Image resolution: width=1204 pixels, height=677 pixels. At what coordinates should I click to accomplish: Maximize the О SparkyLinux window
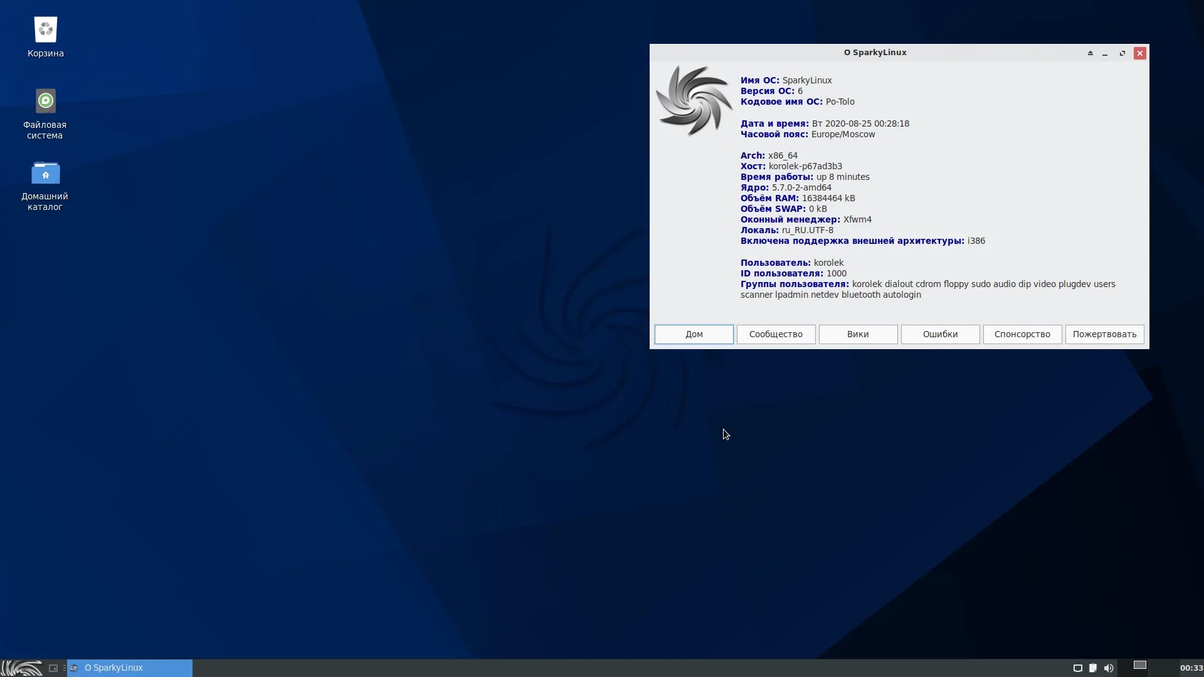[1122, 53]
